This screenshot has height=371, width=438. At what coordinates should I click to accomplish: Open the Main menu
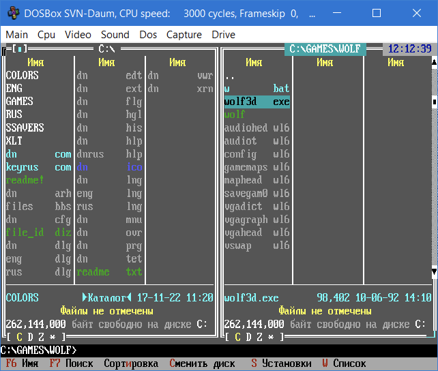[x=17, y=35]
